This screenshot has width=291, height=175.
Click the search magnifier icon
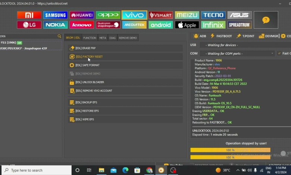pos(59,36)
